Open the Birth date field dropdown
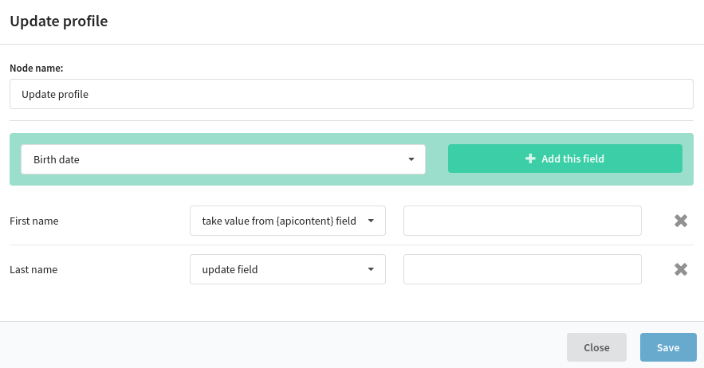Image resolution: width=704 pixels, height=368 pixels. click(223, 159)
